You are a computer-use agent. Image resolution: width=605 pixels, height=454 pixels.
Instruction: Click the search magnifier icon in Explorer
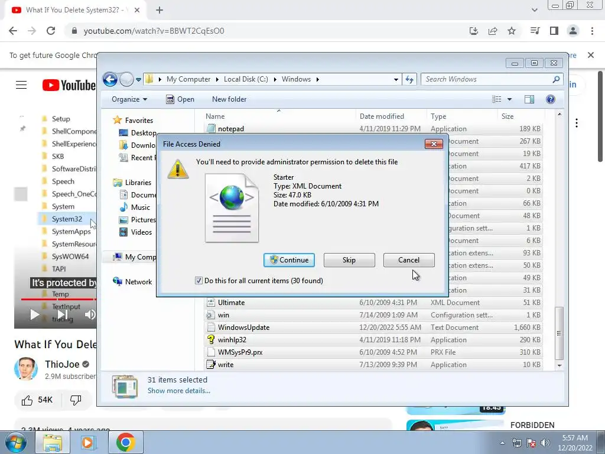[x=556, y=79]
